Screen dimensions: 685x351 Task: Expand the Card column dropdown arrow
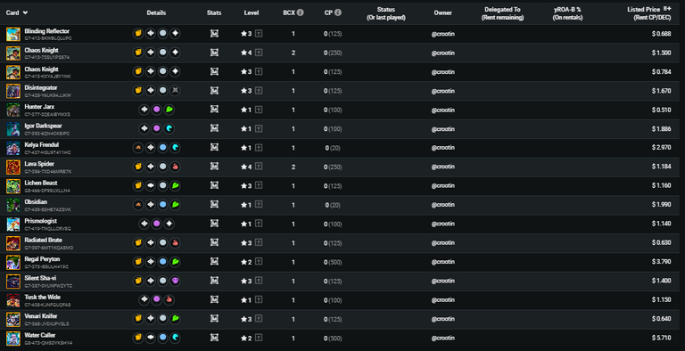(25, 12)
